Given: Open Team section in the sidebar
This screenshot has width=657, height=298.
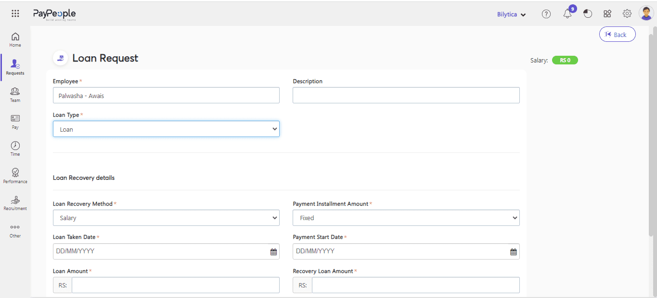Looking at the screenshot, I should (15, 94).
